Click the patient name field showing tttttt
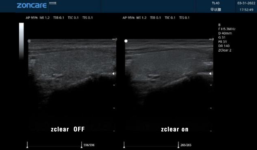This screenshot has width=257, height=150. 53,3
